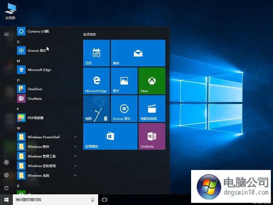Open the Photos (照片) tile
273x205 pixels.
tap(124, 81)
